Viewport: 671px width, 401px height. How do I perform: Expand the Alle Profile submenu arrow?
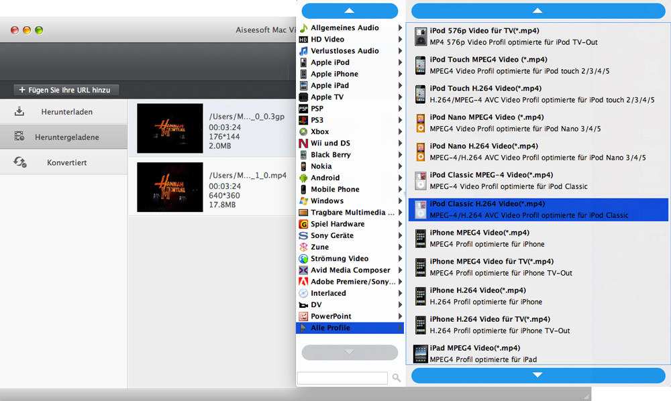coord(400,328)
